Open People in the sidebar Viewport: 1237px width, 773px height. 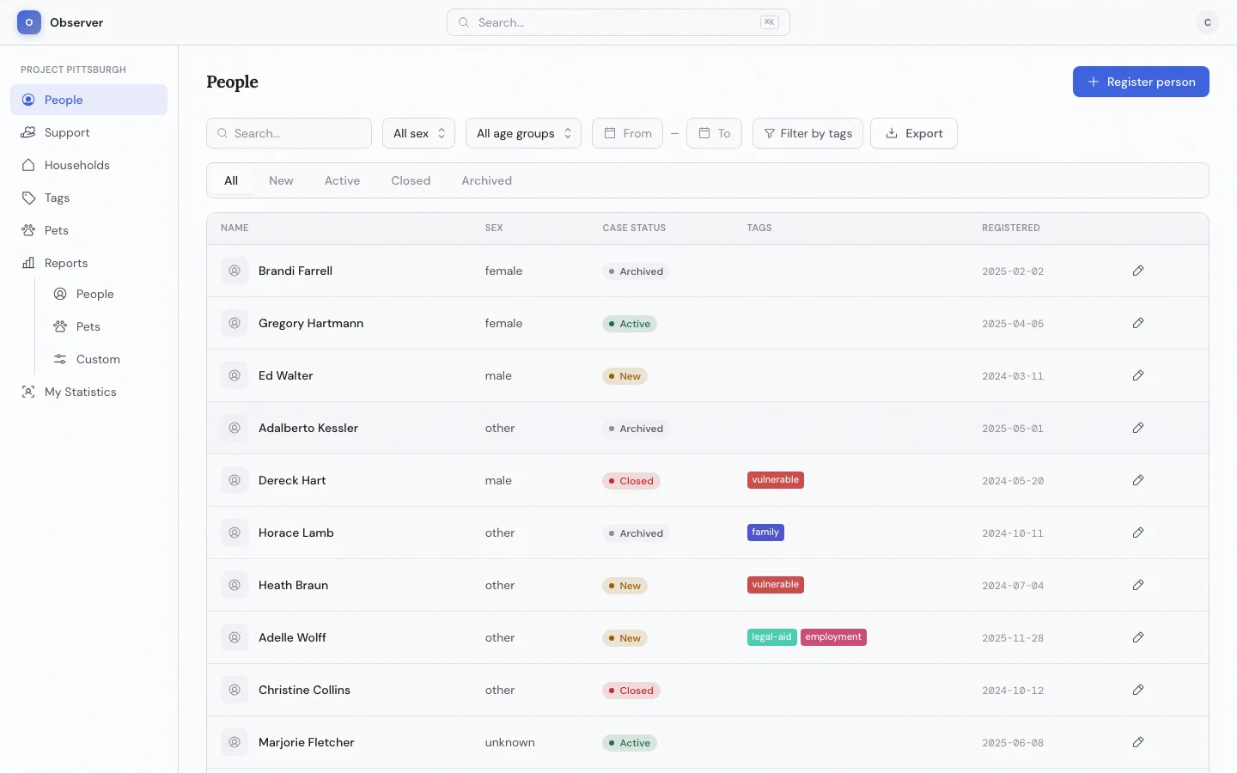click(88, 100)
